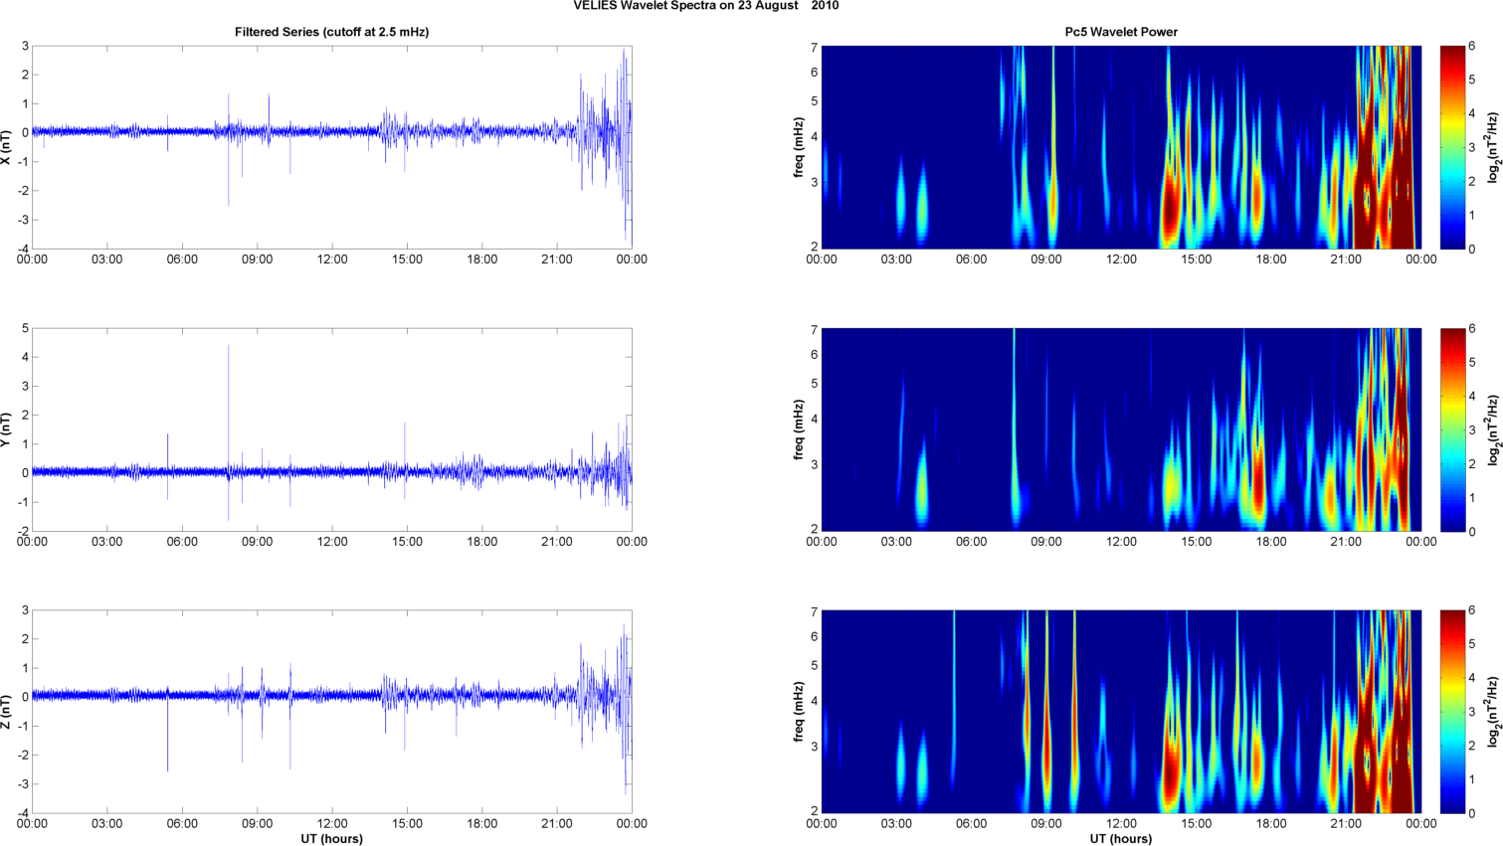Screen dimensions: 1503x846
Task: Click the middle wavelet plot's 'freq (mHz)' label
Action: point(798,429)
